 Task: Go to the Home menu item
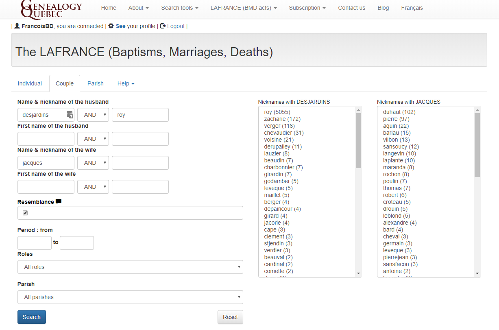pyautogui.click(x=109, y=8)
